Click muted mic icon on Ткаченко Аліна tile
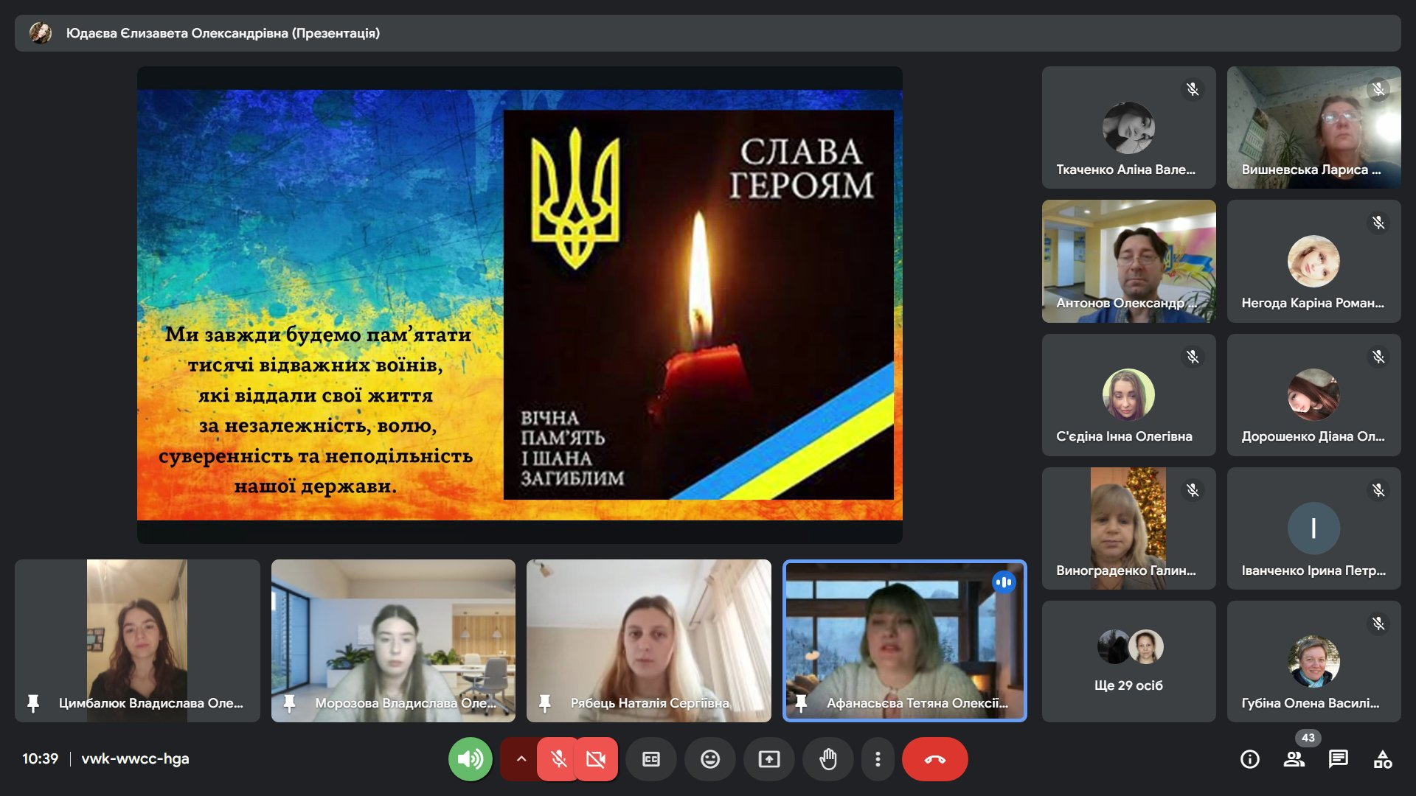Viewport: 1416px width, 796px height. (1193, 90)
